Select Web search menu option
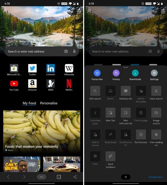 point(95,93)
